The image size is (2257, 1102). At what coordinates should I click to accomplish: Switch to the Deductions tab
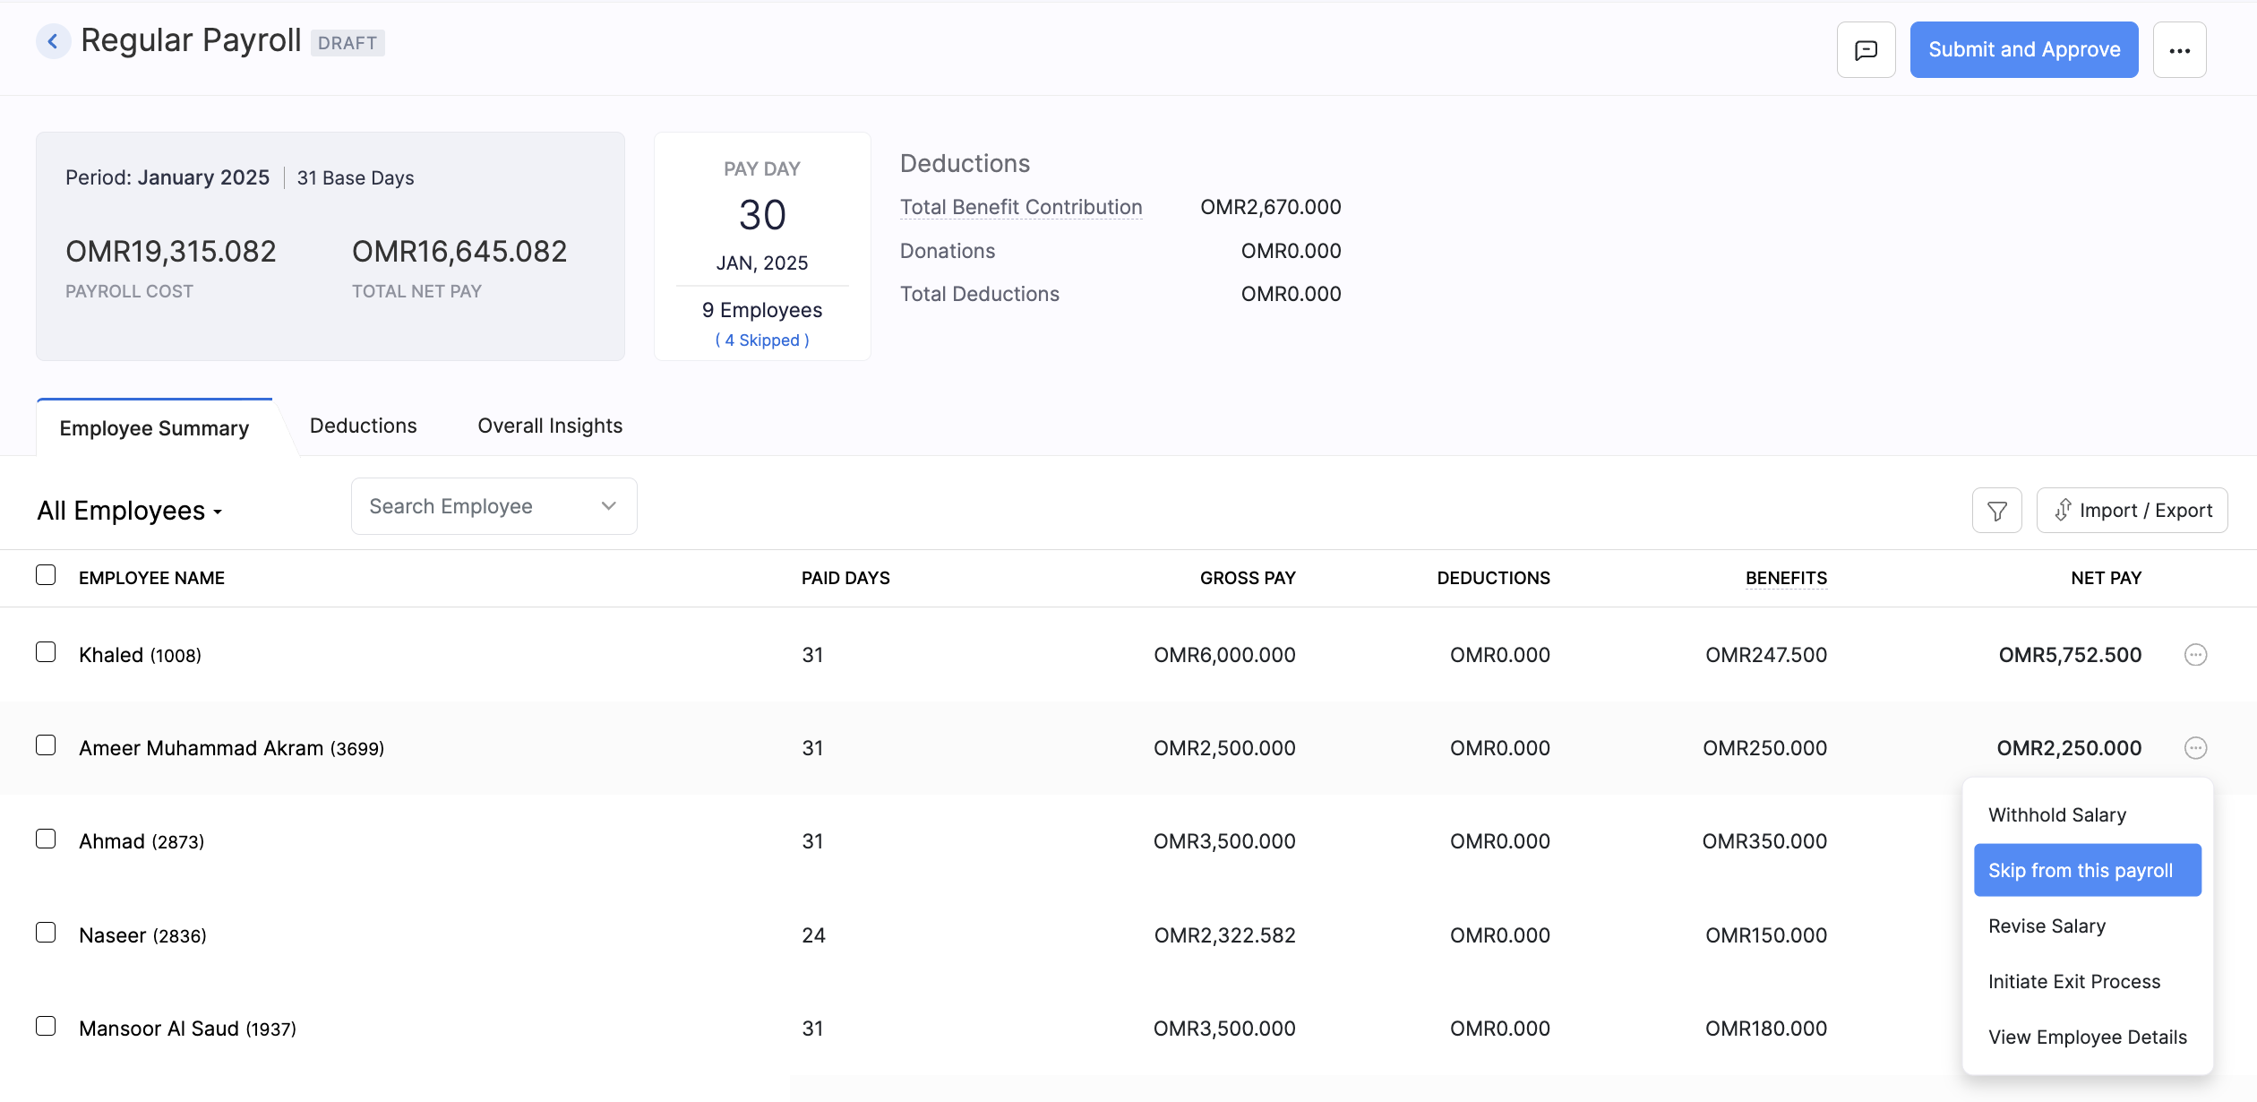click(x=363, y=426)
